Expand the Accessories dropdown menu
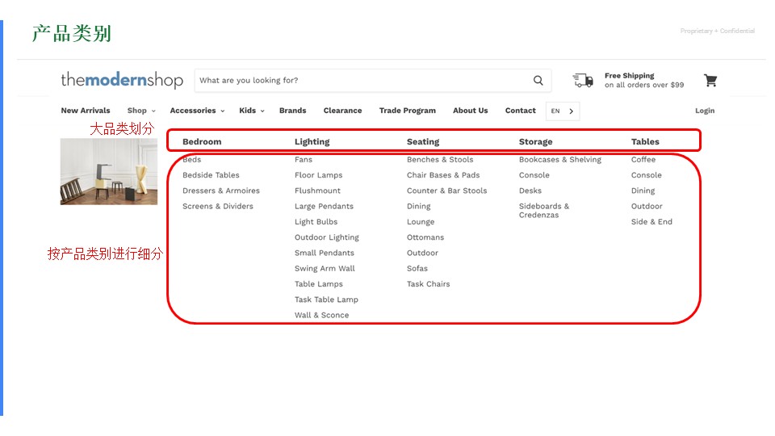This screenshot has height=436, width=775. click(197, 111)
